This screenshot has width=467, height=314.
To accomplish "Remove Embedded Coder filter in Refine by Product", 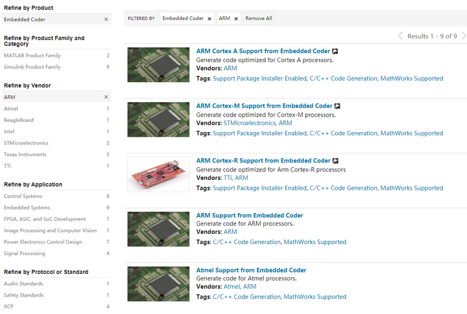I will (x=106, y=19).
